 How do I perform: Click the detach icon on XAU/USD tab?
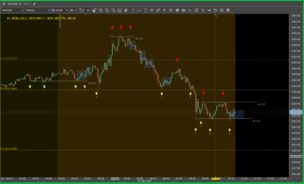tap(25, 4)
